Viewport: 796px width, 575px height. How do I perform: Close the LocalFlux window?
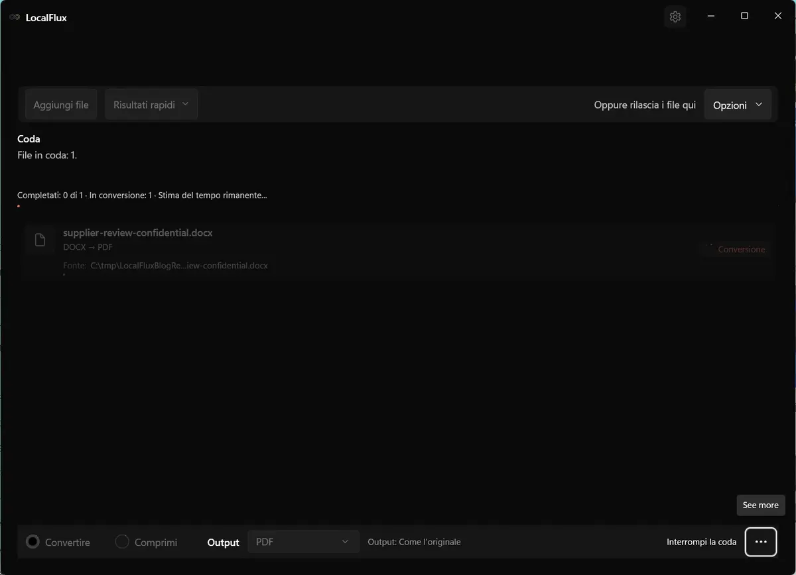click(x=778, y=16)
